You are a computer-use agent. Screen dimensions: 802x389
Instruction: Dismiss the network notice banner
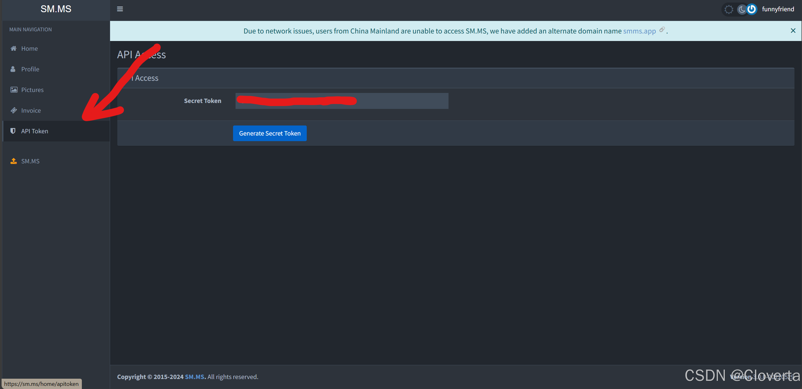coord(793,31)
